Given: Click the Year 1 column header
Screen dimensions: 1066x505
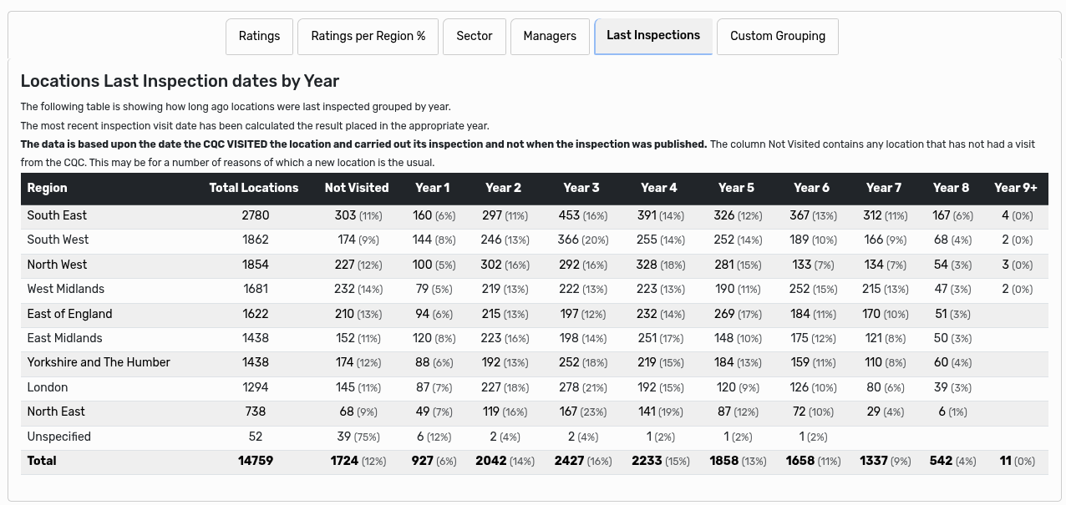Looking at the screenshot, I should 432,188.
